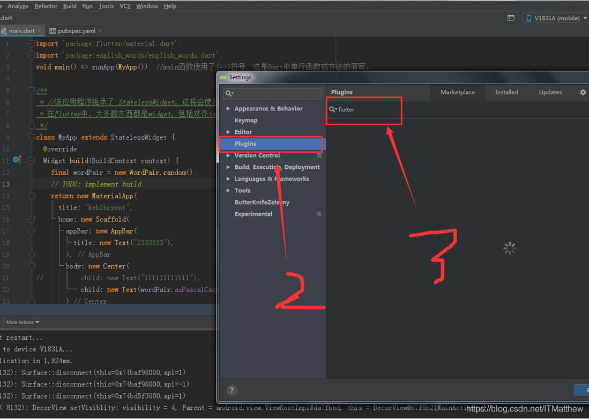Image resolution: width=589 pixels, height=419 pixels.
Task: Click the @override annotation on line 10
Action: 60,149
